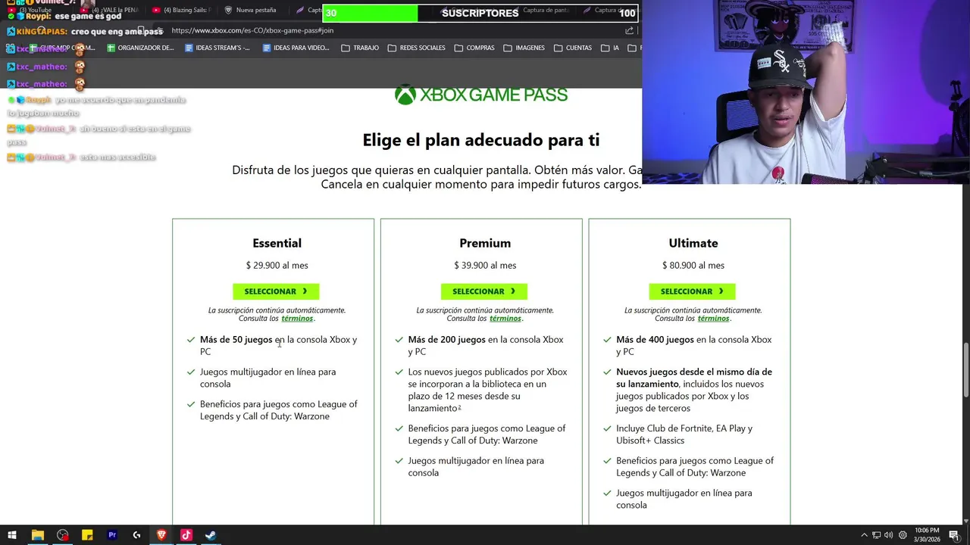The image size is (970, 545).
Task: Open File Explorer from the taskbar
Action: pyautogui.click(x=37, y=535)
